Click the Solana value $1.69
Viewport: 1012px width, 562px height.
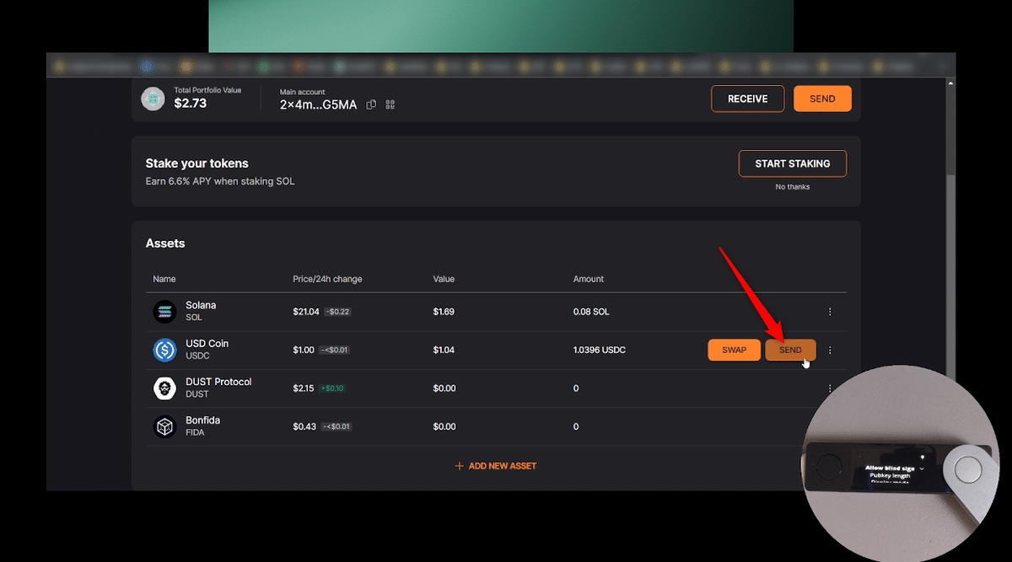pos(444,312)
